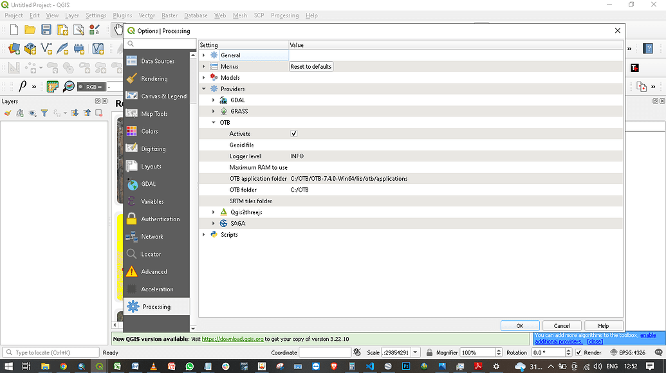Add a new group in the Layers panel
The height and width of the screenshot is (373, 666).
click(19, 113)
